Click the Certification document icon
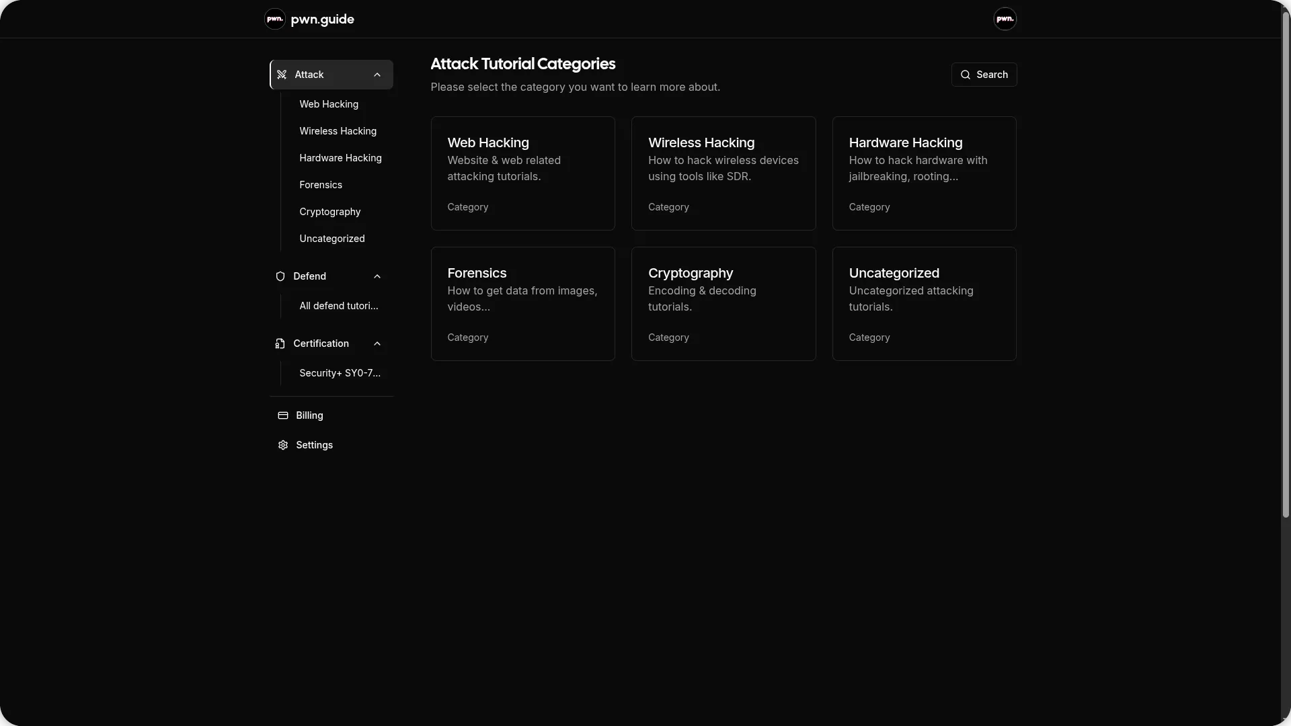 click(280, 344)
